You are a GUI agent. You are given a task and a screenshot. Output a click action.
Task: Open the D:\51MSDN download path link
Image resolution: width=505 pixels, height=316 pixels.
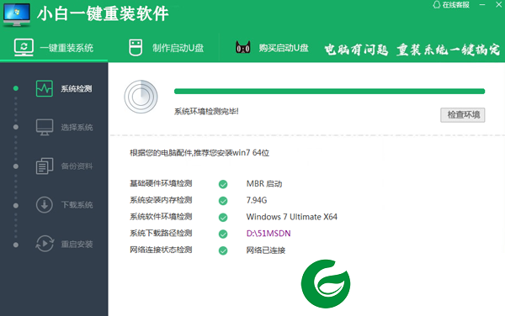pyautogui.click(x=268, y=233)
